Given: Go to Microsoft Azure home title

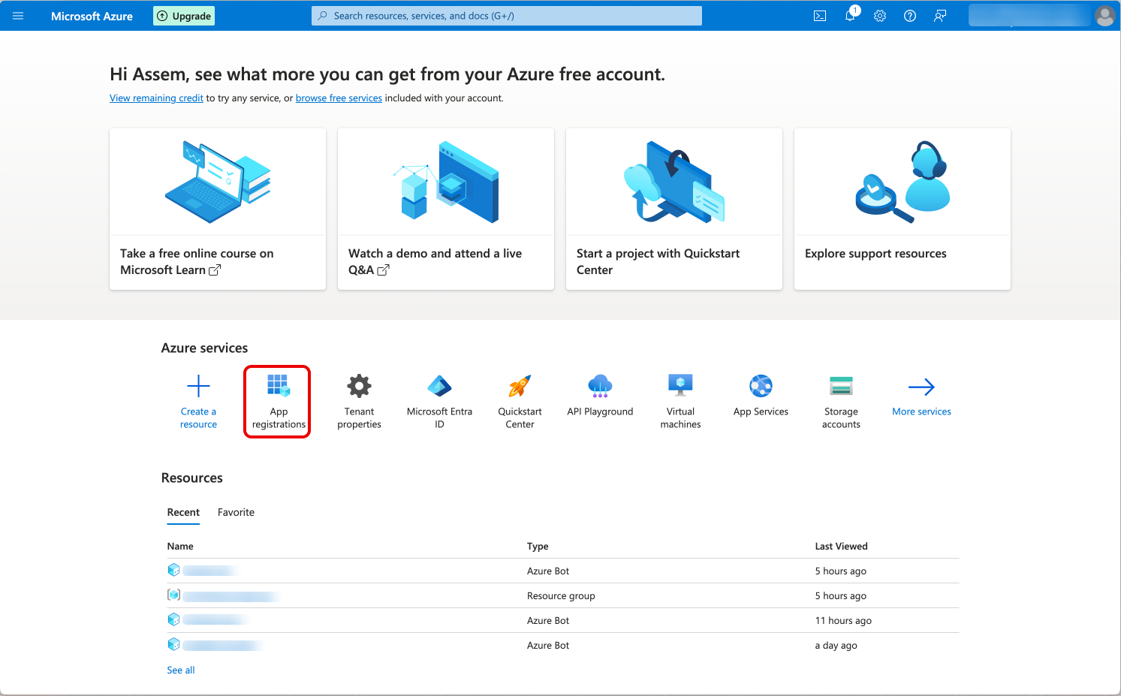Looking at the screenshot, I should click(92, 16).
